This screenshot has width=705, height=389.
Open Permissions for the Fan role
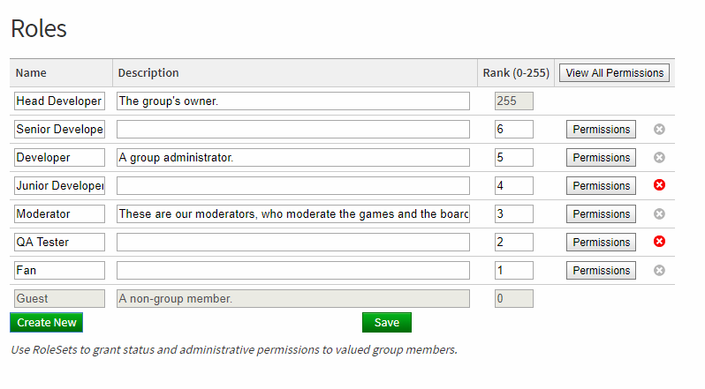click(x=601, y=271)
